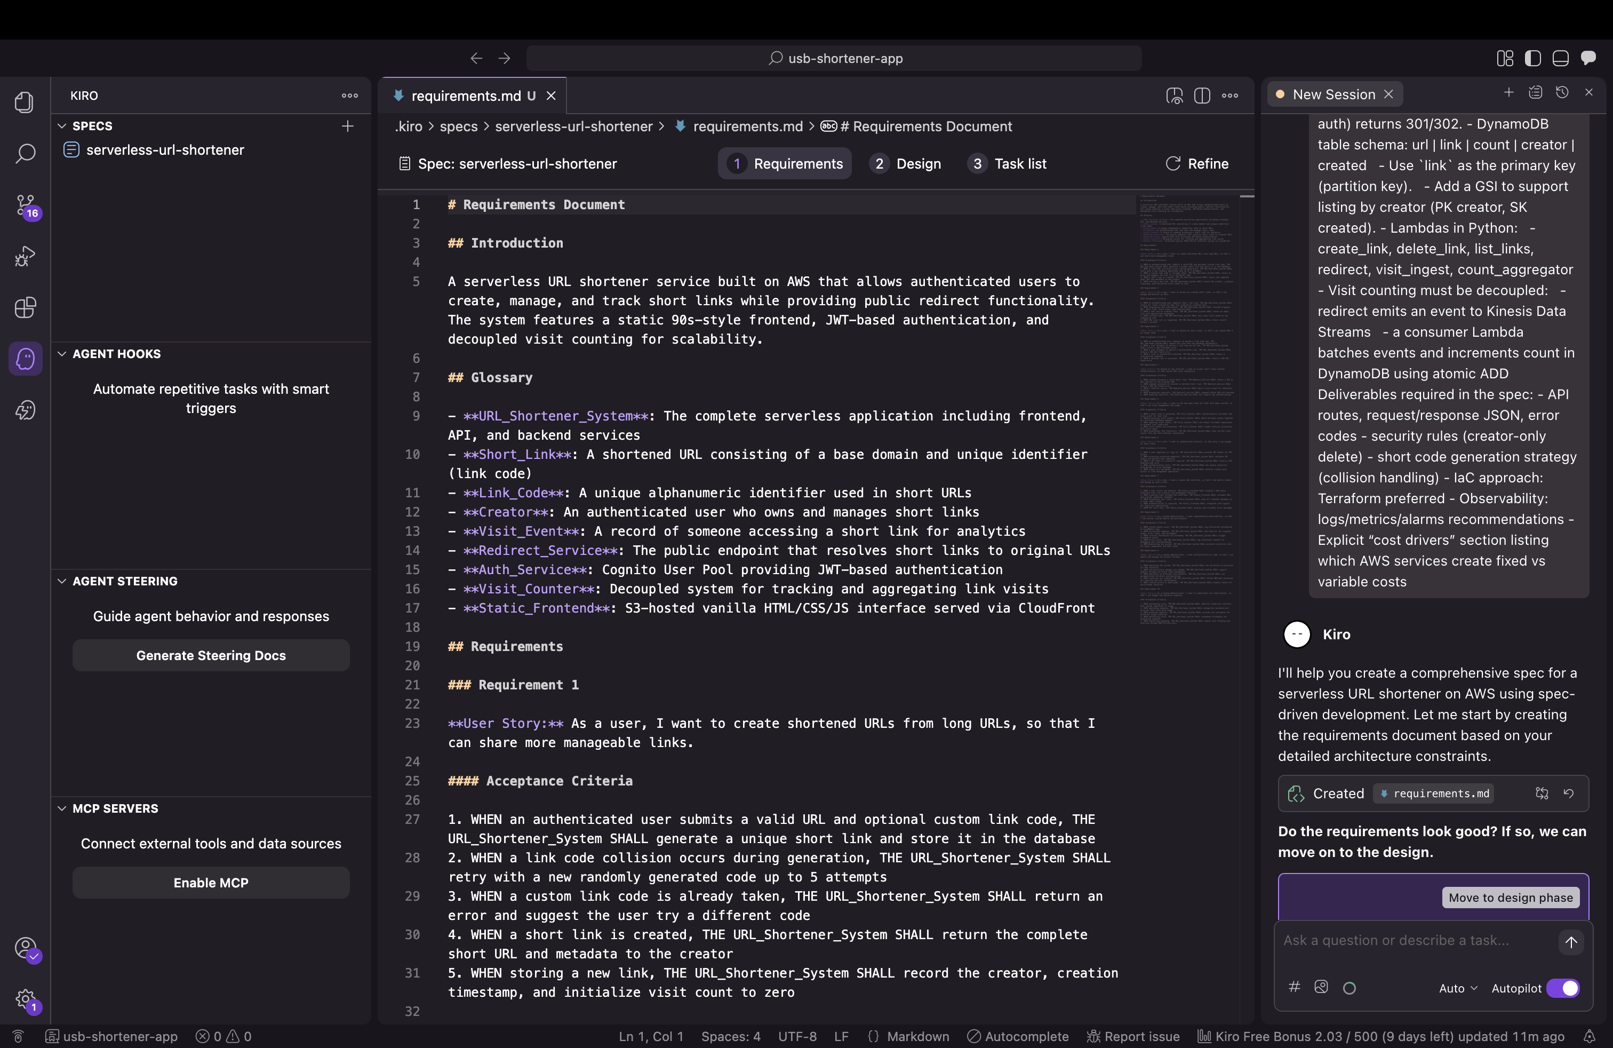Open the Kiro ghost panel icon

[x=25, y=359]
